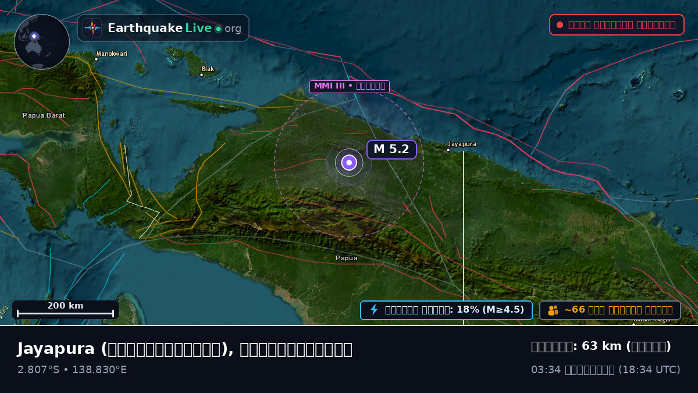Viewport: 698px width, 393px height.
Task: Click the globe locator minimap thumbnail
Action: coord(42,42)
